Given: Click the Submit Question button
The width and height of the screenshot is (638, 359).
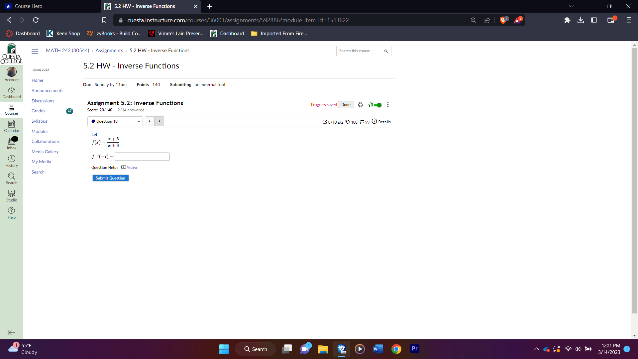Looking at the screenshot, I should tap(110, 178).
